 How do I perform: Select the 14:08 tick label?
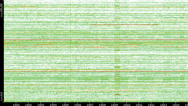point(102,105)
